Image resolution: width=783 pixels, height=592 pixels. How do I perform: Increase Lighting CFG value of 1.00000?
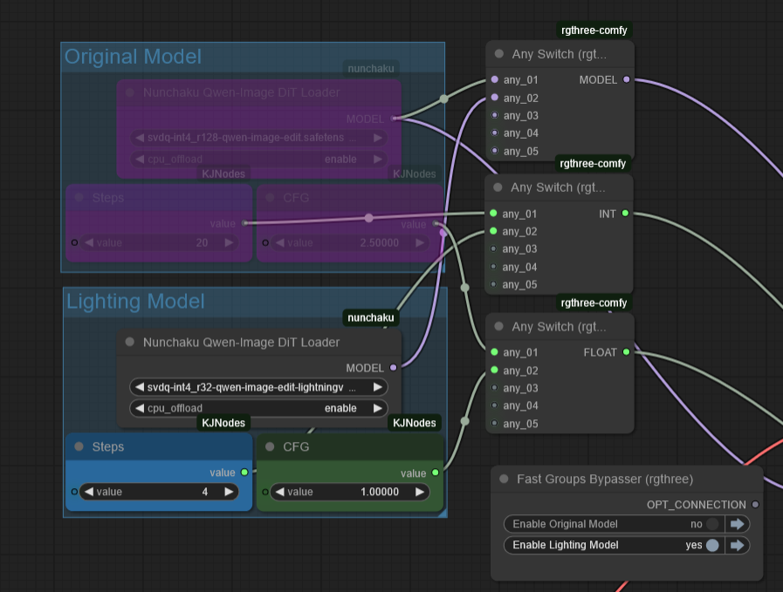click(420, 492)
